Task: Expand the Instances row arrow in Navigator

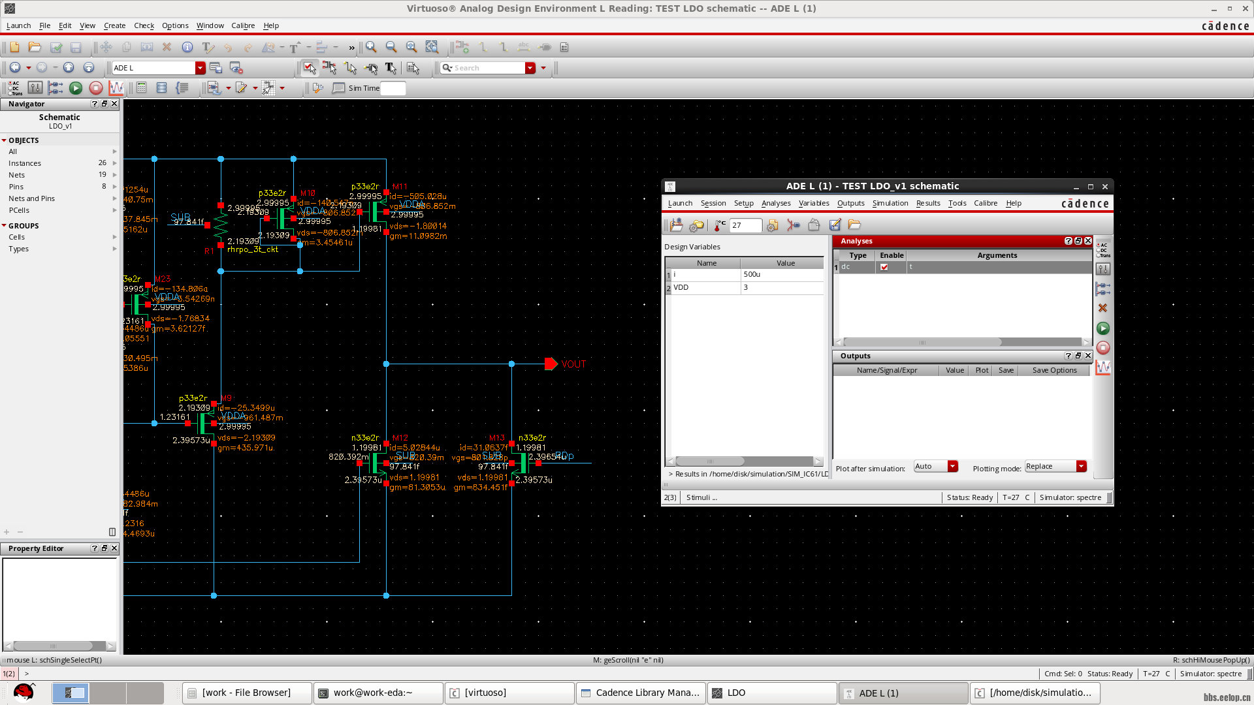Action: coord(115,163)
